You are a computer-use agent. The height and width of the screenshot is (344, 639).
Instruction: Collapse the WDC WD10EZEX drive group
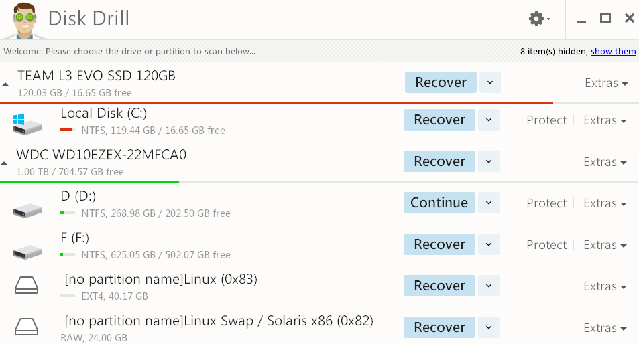(x=6, y=163)
